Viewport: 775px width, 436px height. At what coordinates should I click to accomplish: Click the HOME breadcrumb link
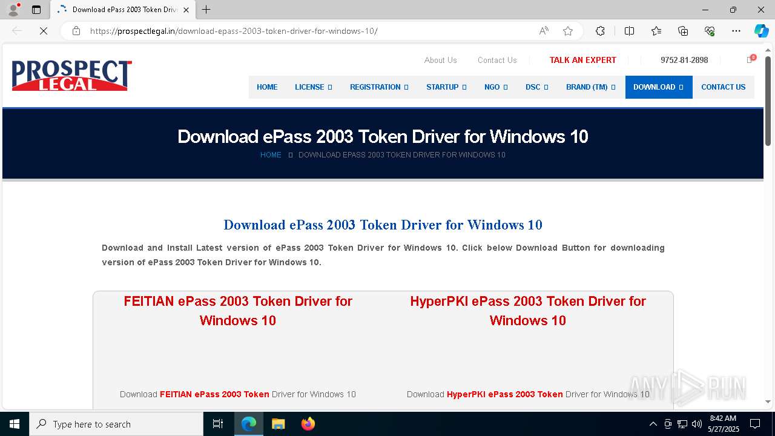(x=271, y=155)
